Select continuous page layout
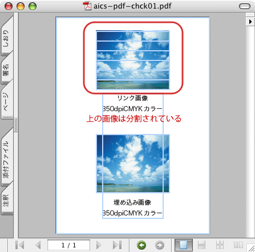This screenshot has width=255, height=252. tap(201, 245)
